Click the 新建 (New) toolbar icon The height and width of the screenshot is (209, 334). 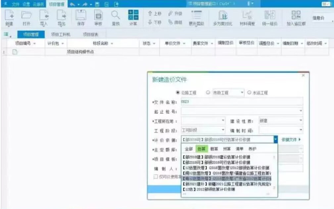[x=9, y=15]
